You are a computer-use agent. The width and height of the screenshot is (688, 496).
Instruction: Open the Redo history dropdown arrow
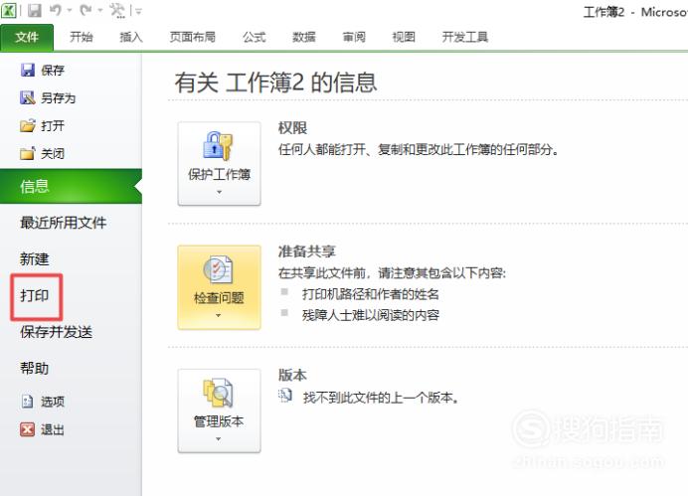tap(100, 10)
